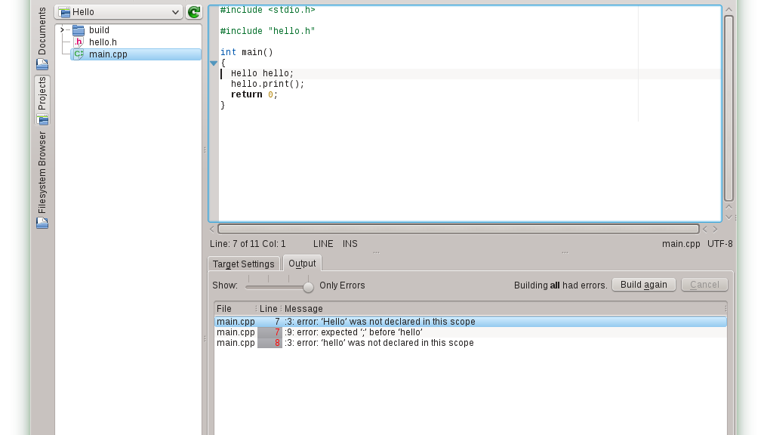The height and width of the screenshot is (435, 767).
Task: Toggle LINE selection mode in status bar
Action: (x=323, y=244)
